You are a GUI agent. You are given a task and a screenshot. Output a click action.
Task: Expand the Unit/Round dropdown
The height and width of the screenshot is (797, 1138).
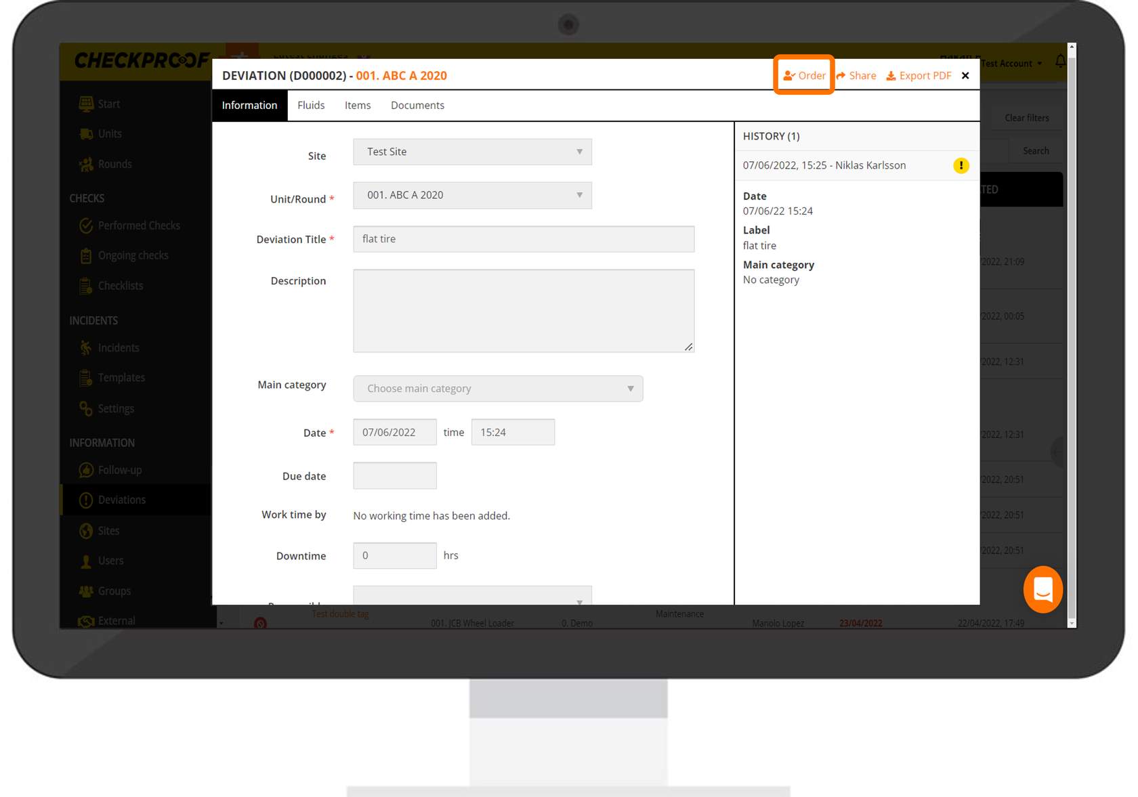pos(472,195)
